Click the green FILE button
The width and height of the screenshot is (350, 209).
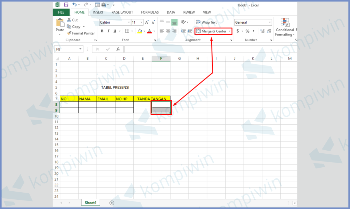[61, 12]
